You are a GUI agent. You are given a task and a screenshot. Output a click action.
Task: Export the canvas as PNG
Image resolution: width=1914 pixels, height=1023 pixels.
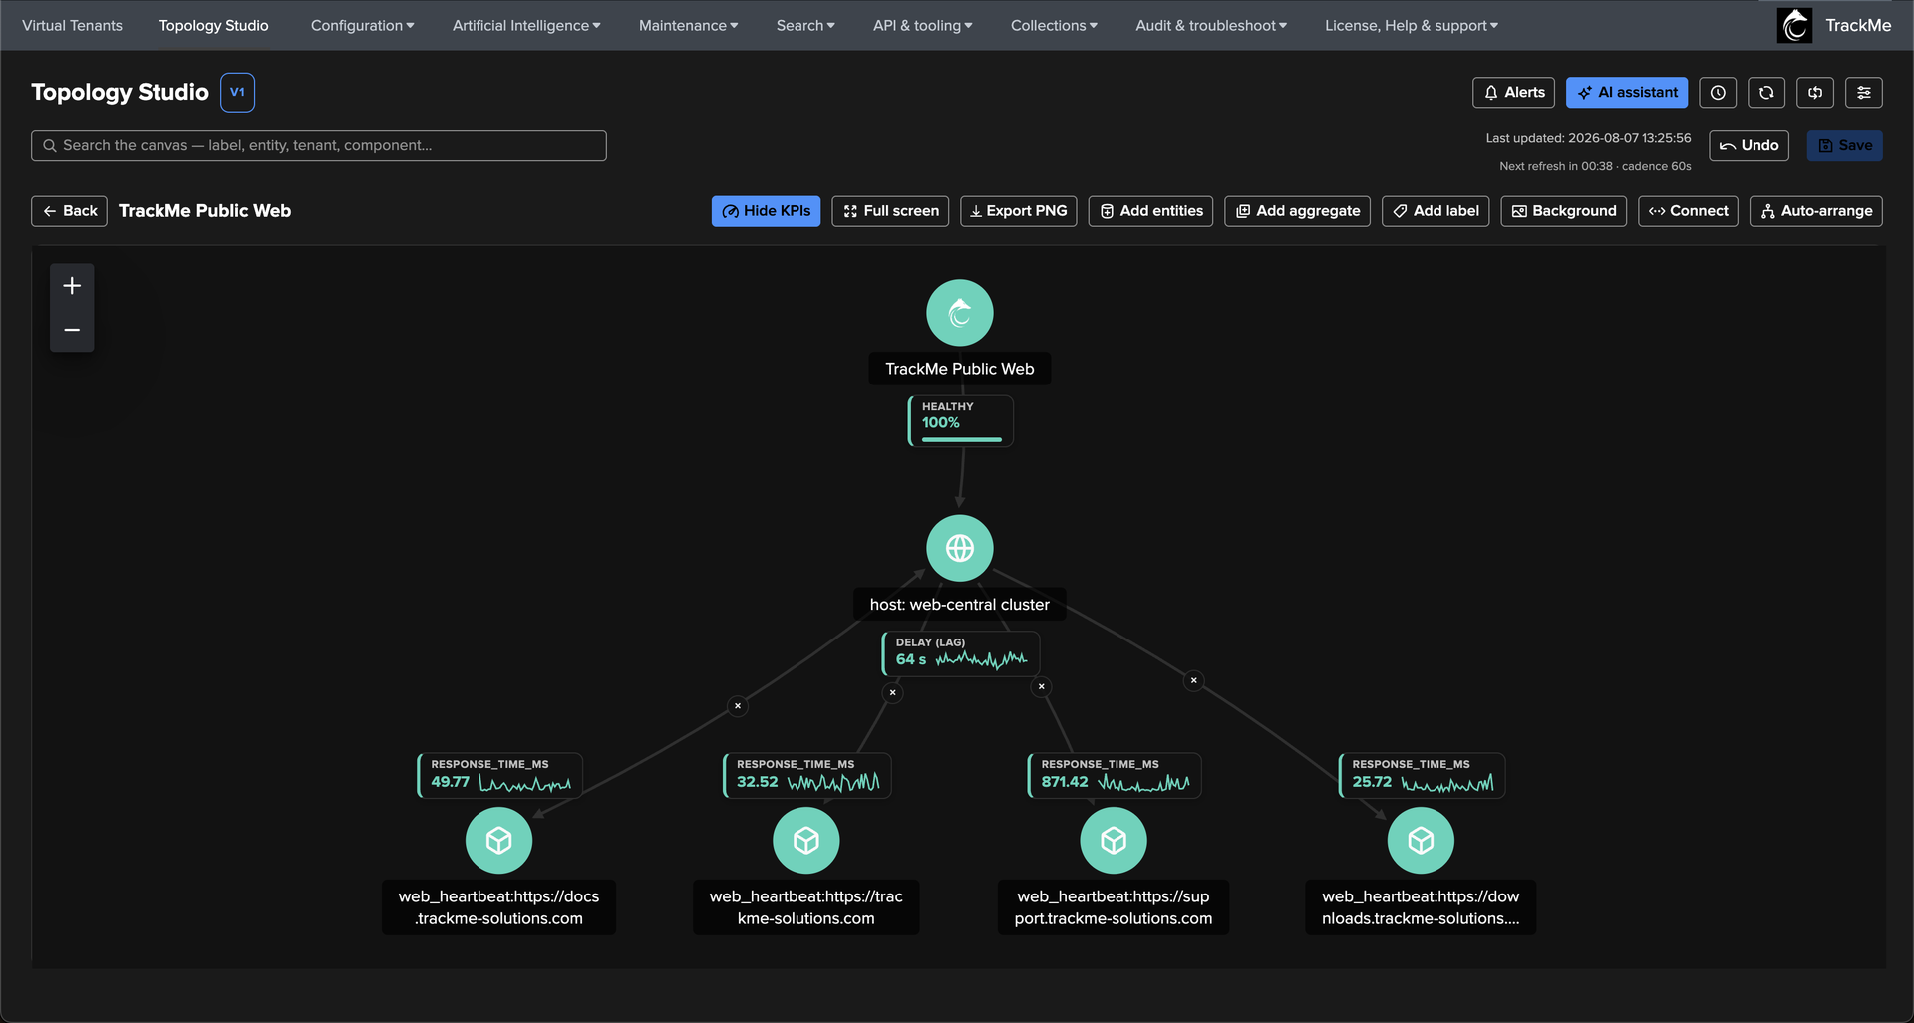[x=1018, y=211]
